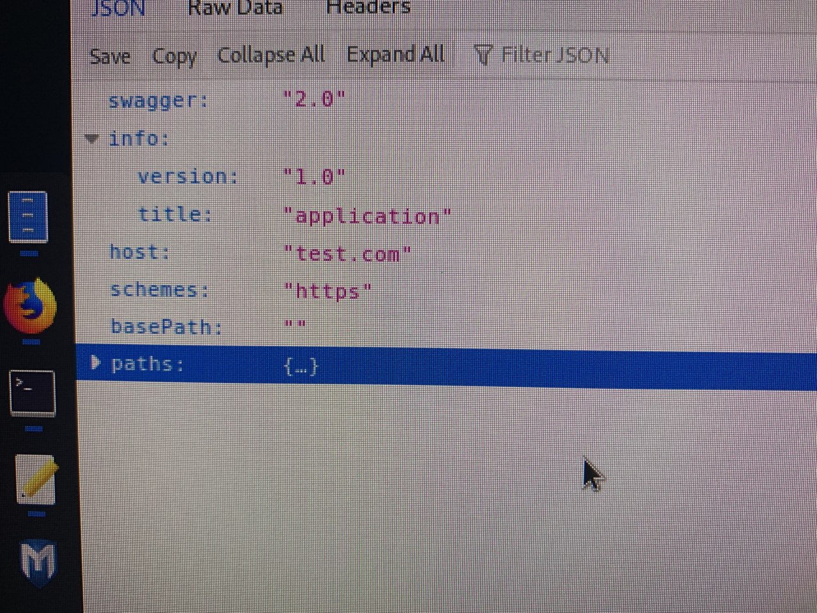
Task: Select the info key label
Action: (139, 139)
